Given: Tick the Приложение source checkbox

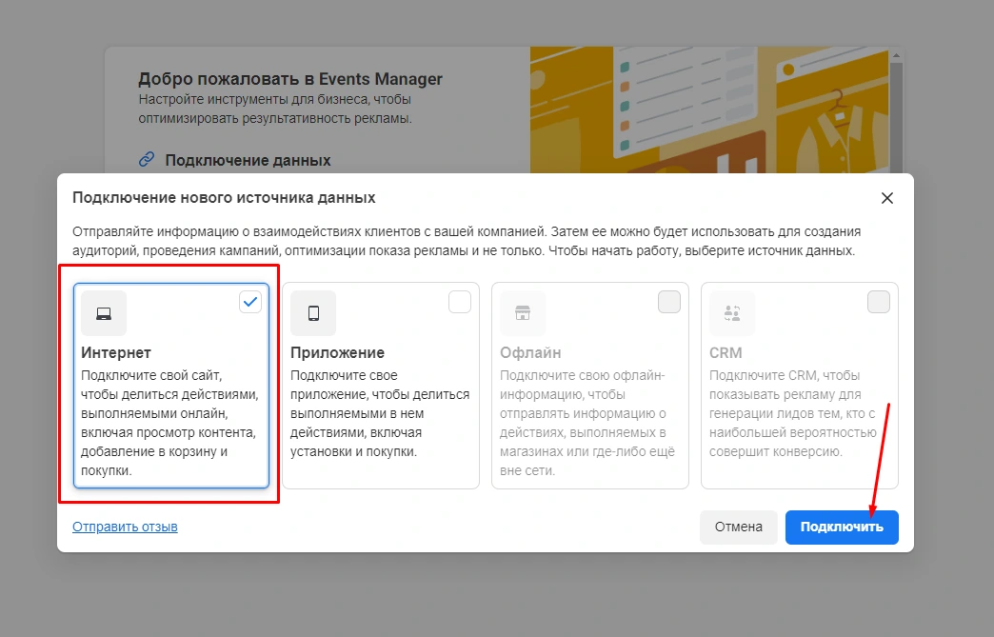Looking at the screenshot, I should [x=459, y=302].
